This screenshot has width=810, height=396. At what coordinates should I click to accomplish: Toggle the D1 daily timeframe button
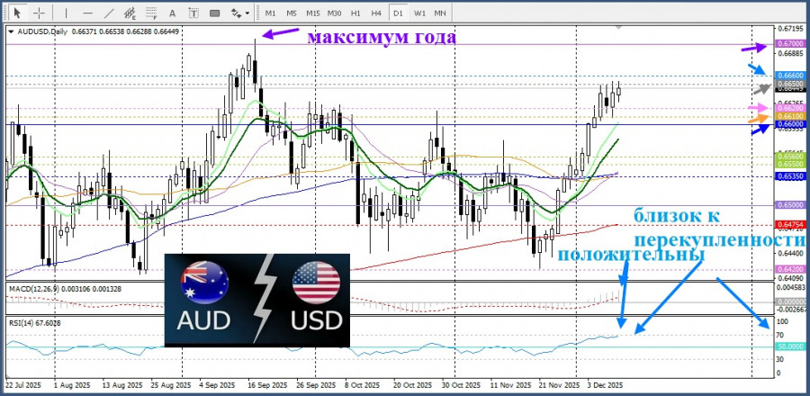pyautogui.click(x=398, y=13)
